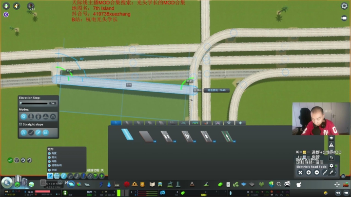
Task: Close panel with blue X button
Action: tap(343, 176)
